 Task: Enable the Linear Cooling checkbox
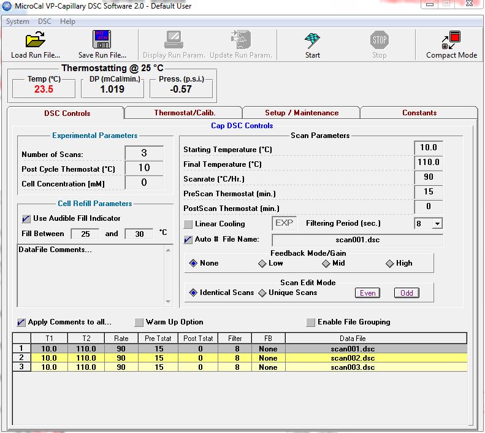coord(189,224)
